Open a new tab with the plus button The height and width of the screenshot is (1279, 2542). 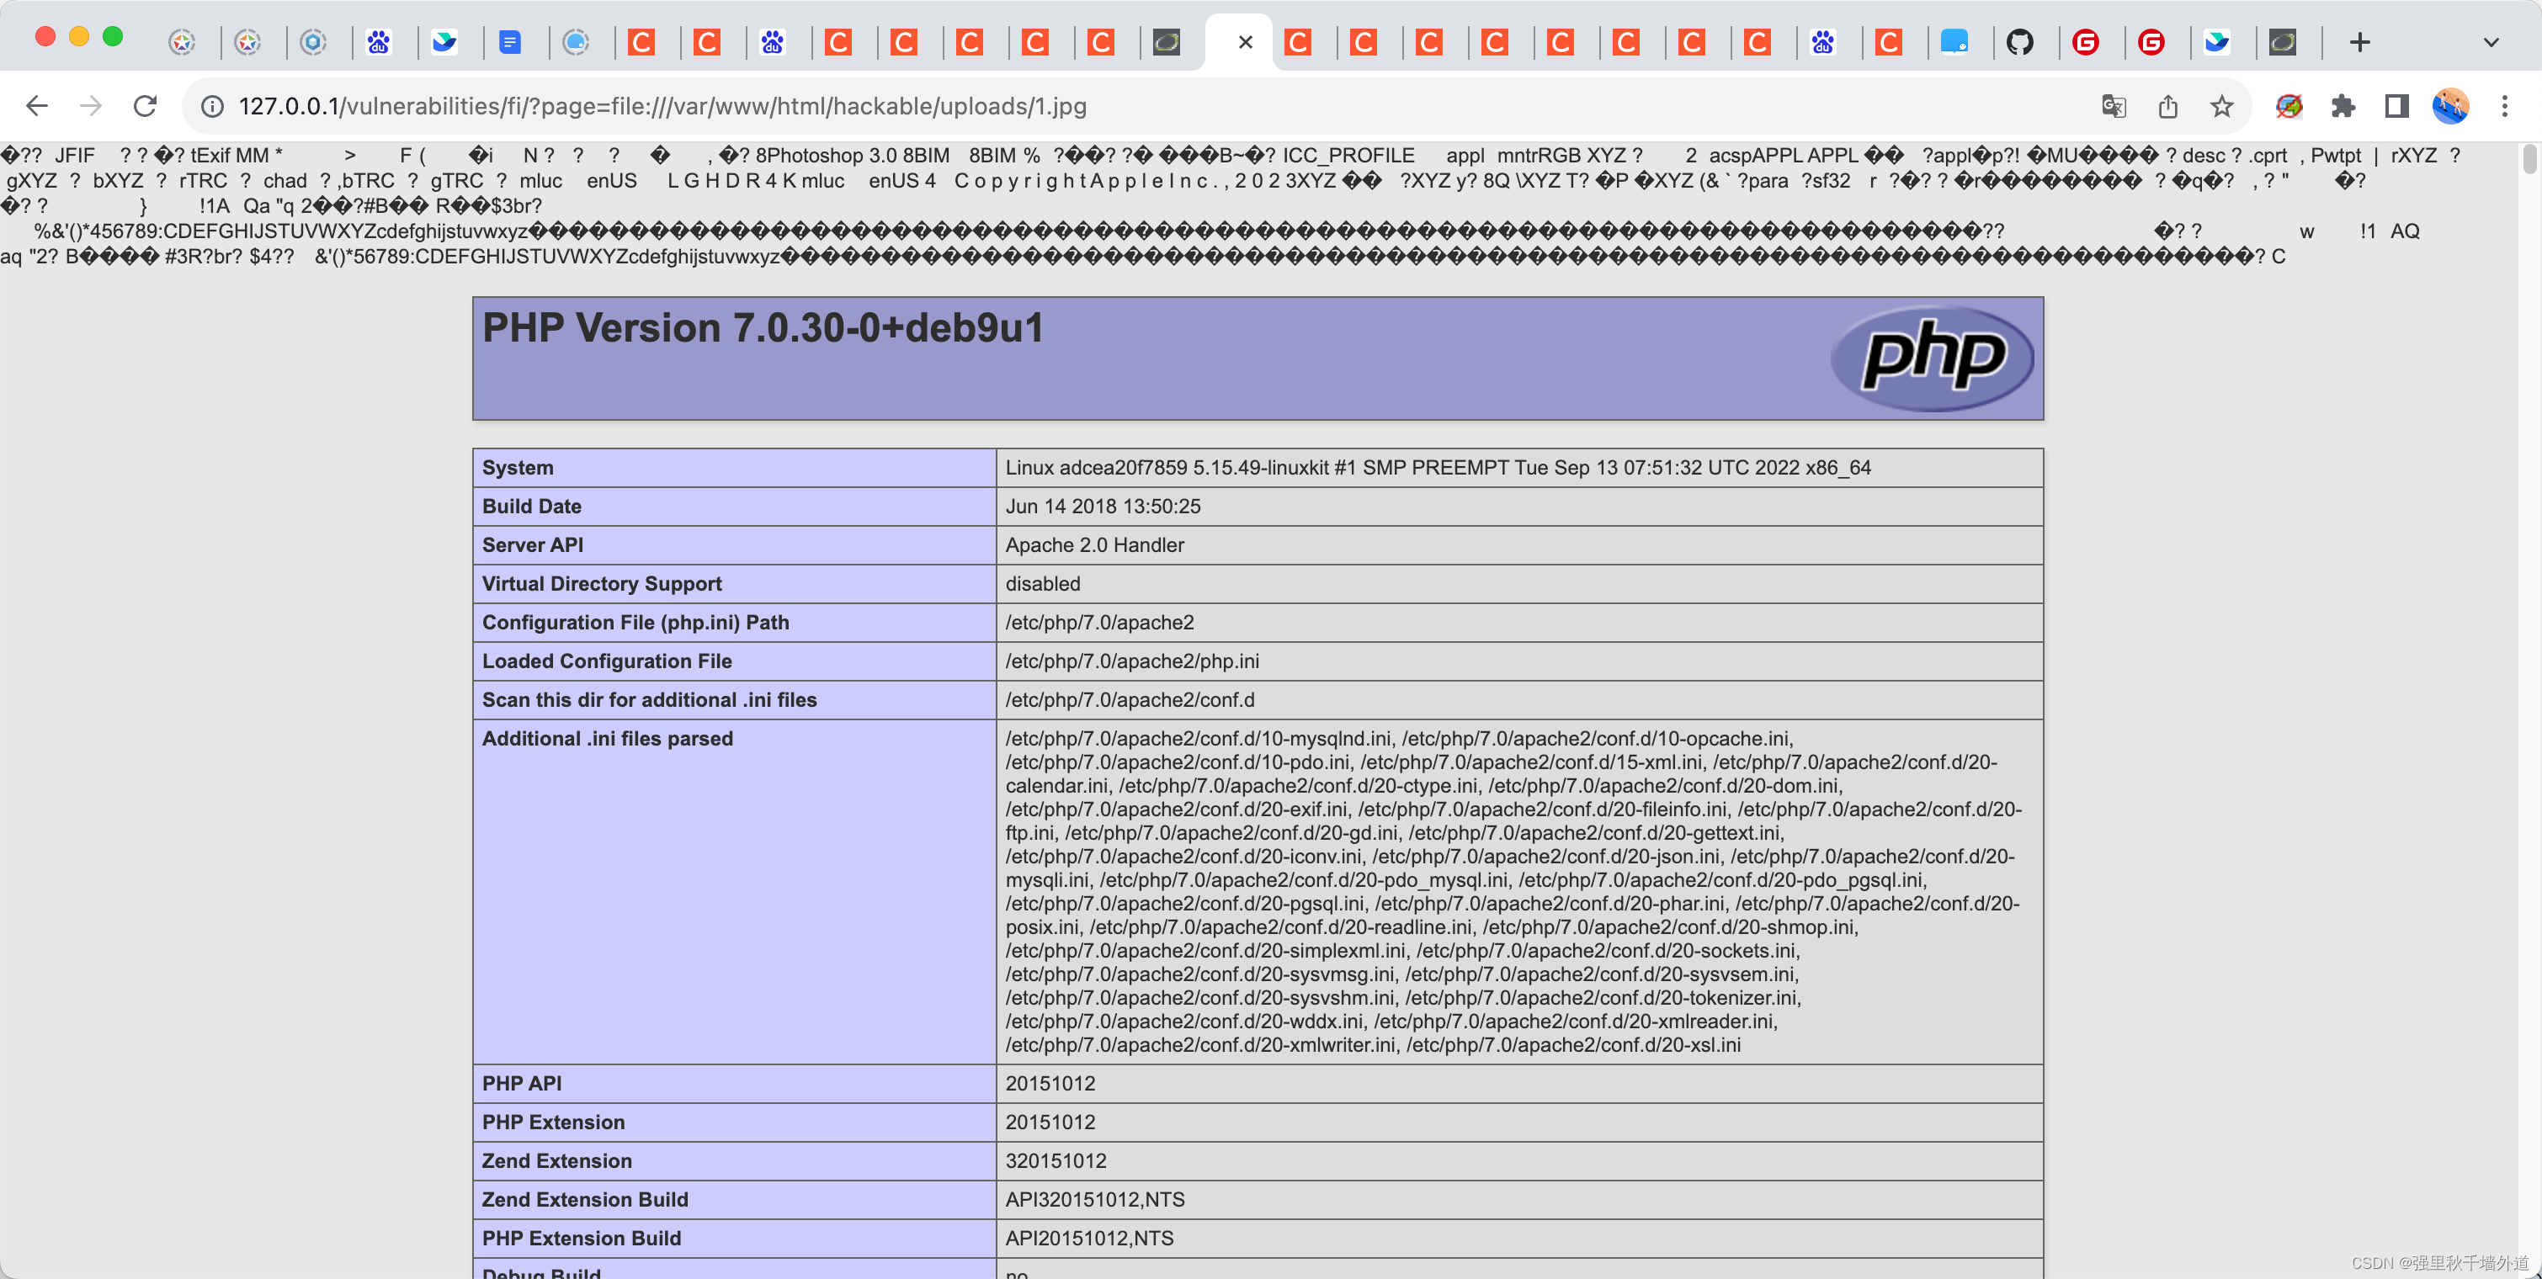coord(2359,42)
